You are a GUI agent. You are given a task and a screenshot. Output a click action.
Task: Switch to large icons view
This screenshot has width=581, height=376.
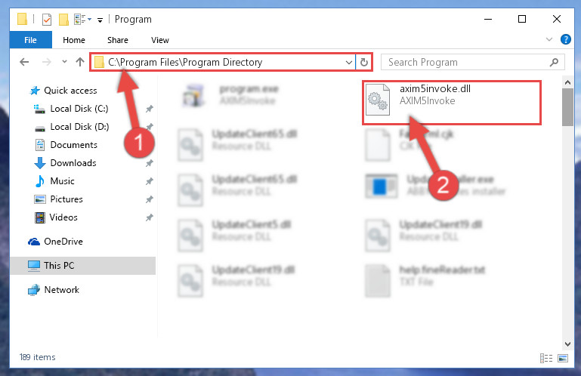[562, 358]
